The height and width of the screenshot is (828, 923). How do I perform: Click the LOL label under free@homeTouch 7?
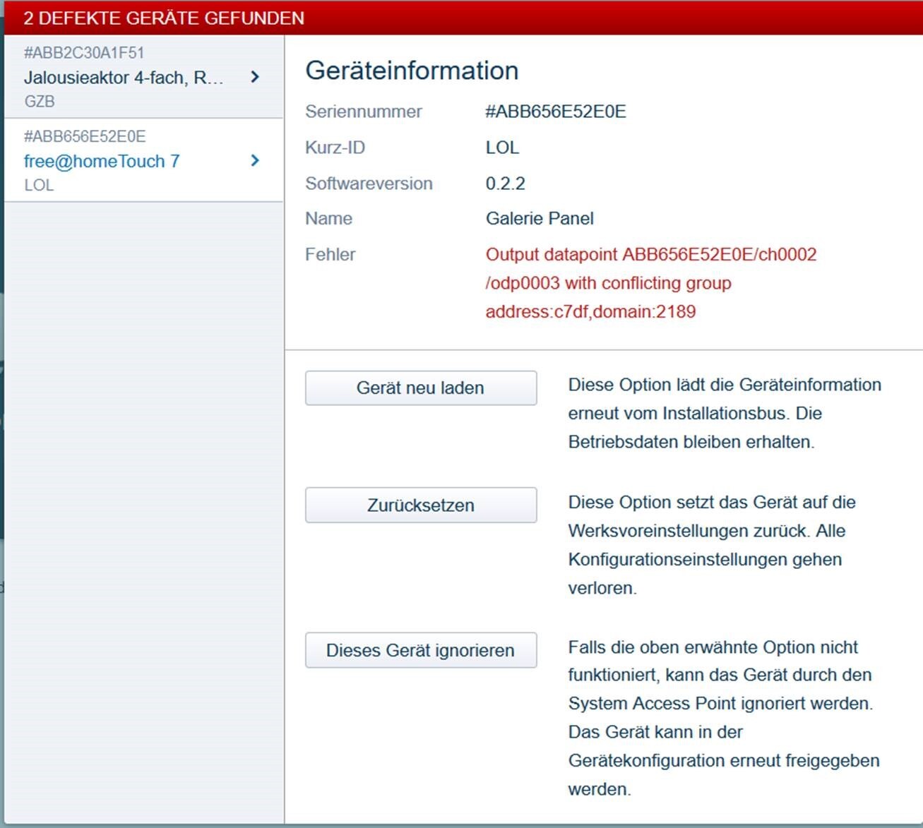(x=39, y=185)
